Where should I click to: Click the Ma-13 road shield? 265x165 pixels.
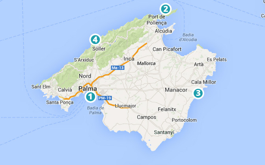(118, 68)
